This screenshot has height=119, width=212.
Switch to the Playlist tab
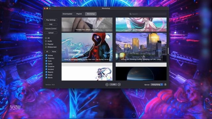(x=79, y=14)
